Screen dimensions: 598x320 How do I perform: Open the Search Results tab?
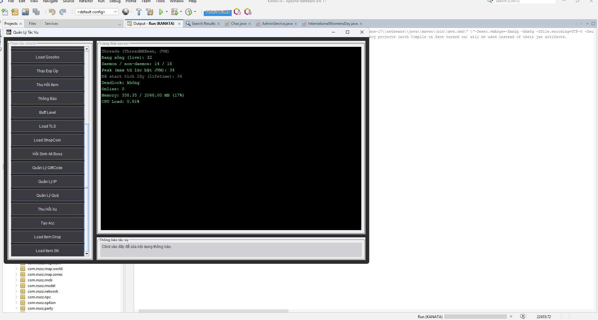pyautogui.click(x=203, y=24)
